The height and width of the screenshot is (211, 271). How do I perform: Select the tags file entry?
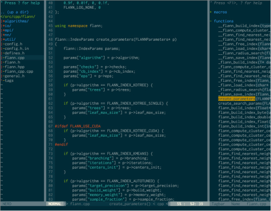pos(9,81)
